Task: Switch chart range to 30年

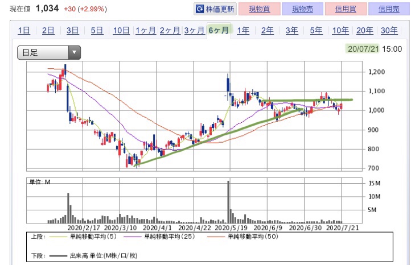Action: (389, 31)
